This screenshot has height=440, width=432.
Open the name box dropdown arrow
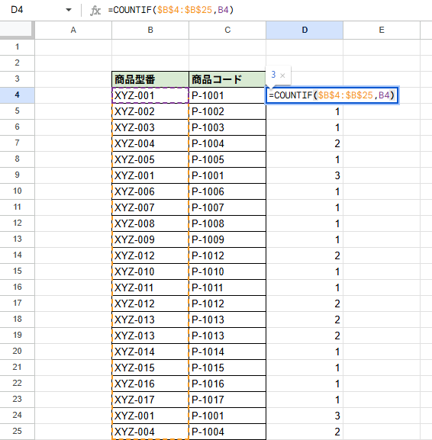pyautogui.click(x=69, y=10)
